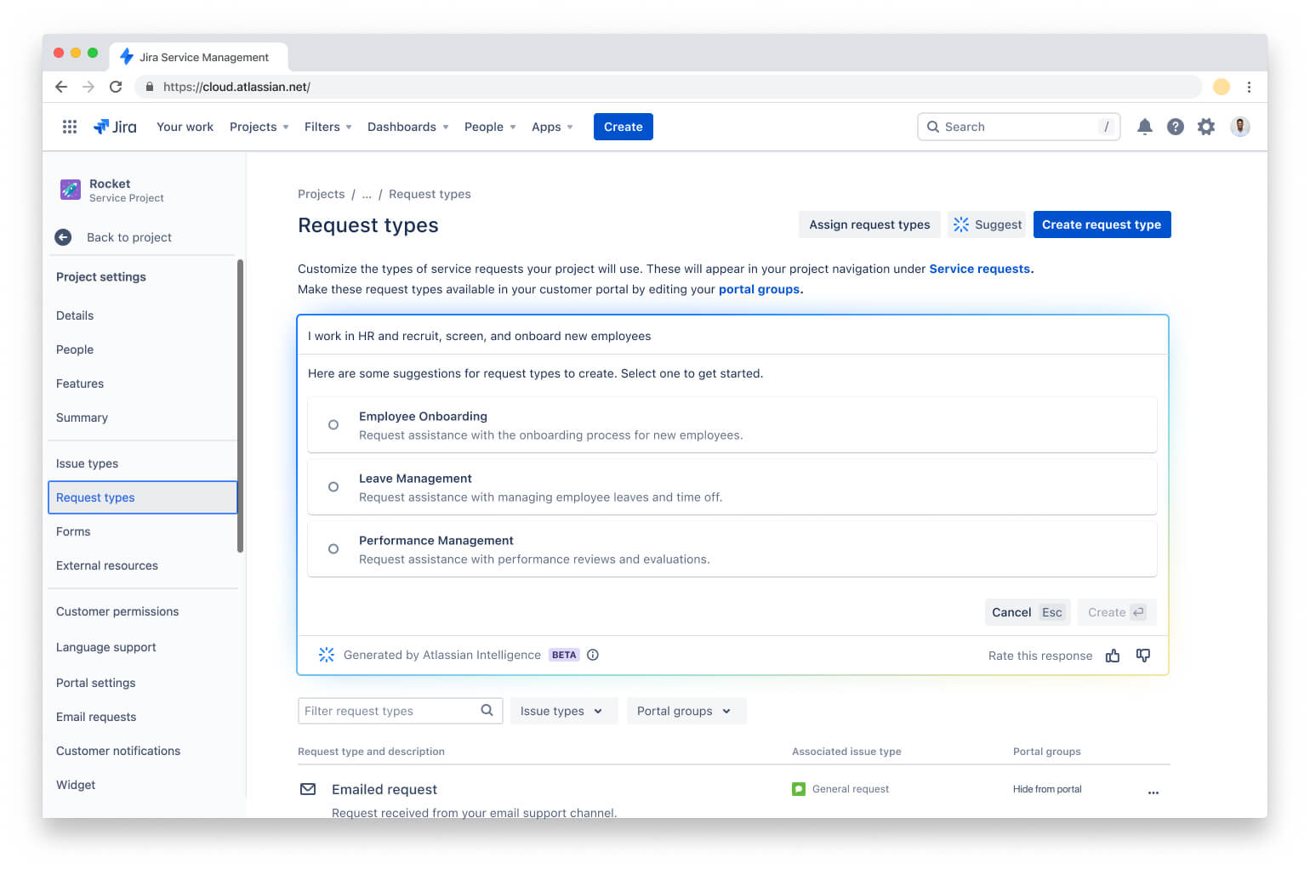The width and height of the screenshot is (1310, 869).
Task: Click the Emailed request envelope icon
Action: pyautogui.click(x=307, y=789)
